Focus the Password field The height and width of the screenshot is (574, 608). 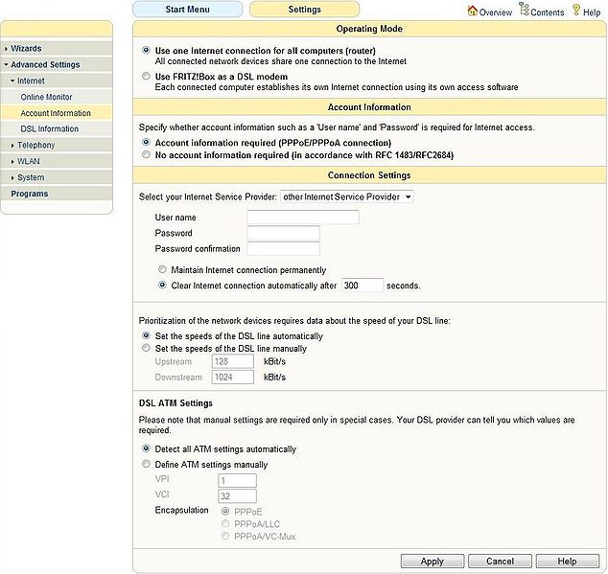click(x=284, y=233)
